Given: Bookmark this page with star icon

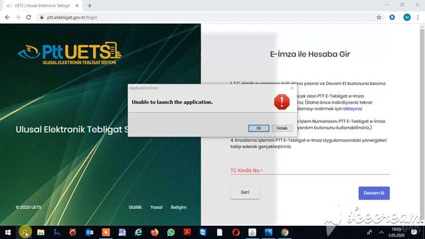Looking at the screenshot, I should pos(379,17).
